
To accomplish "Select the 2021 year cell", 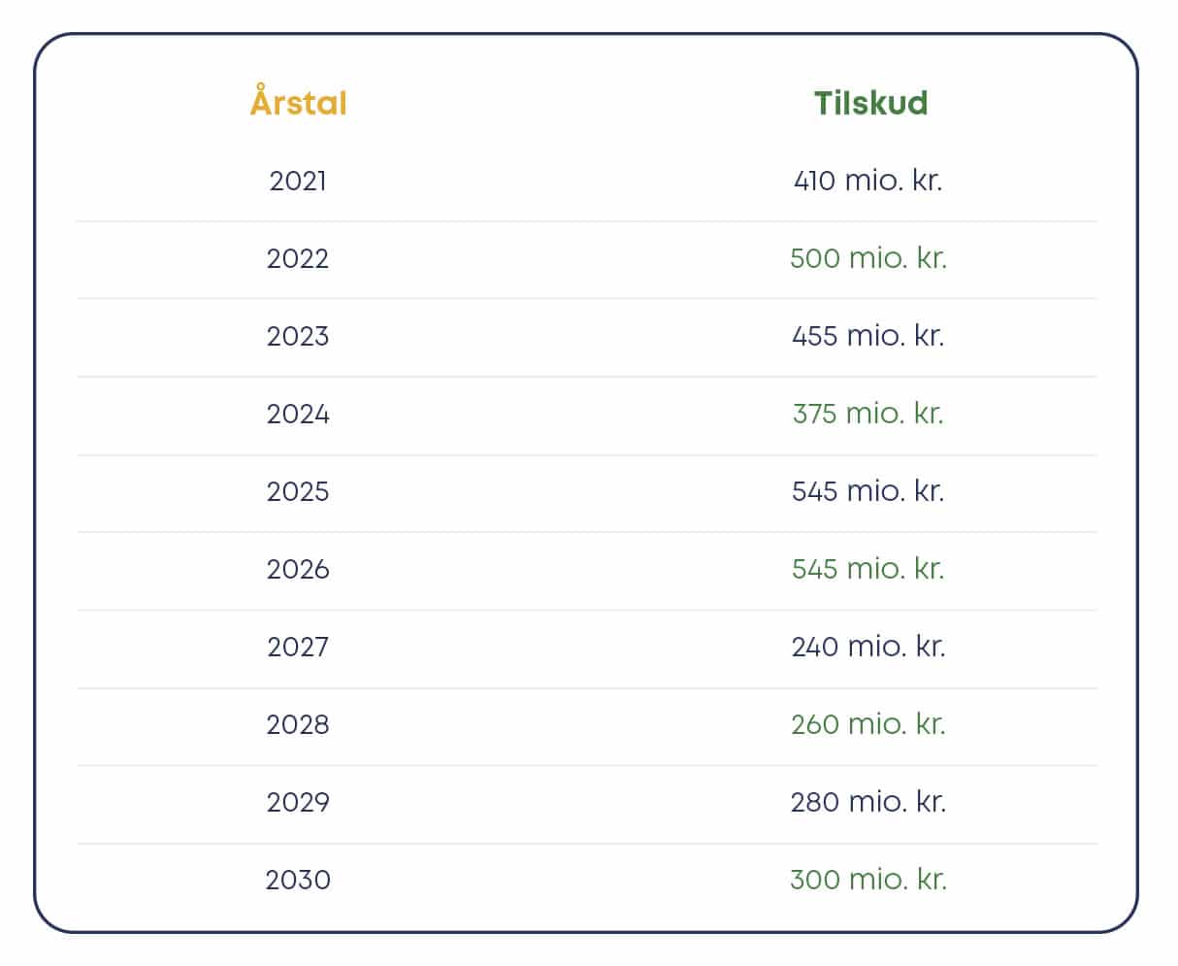I will pos(298,181).
